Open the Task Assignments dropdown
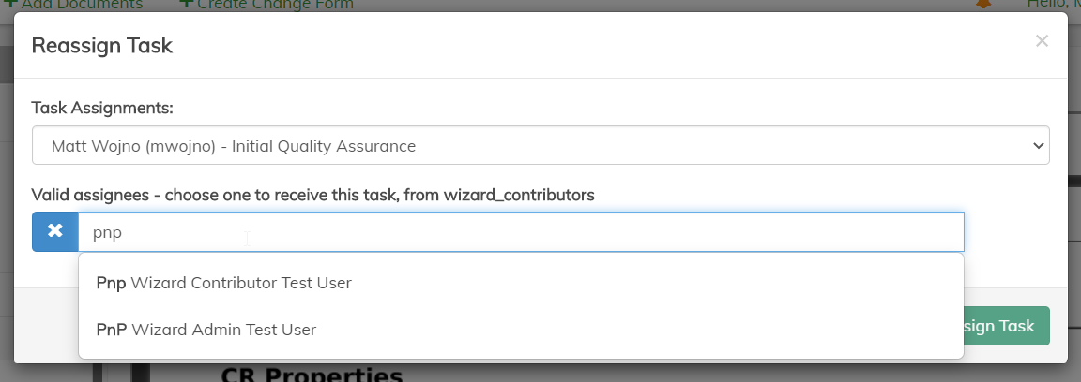The width and height of the screenshot is (1081, 382). [x=540, y=146]
